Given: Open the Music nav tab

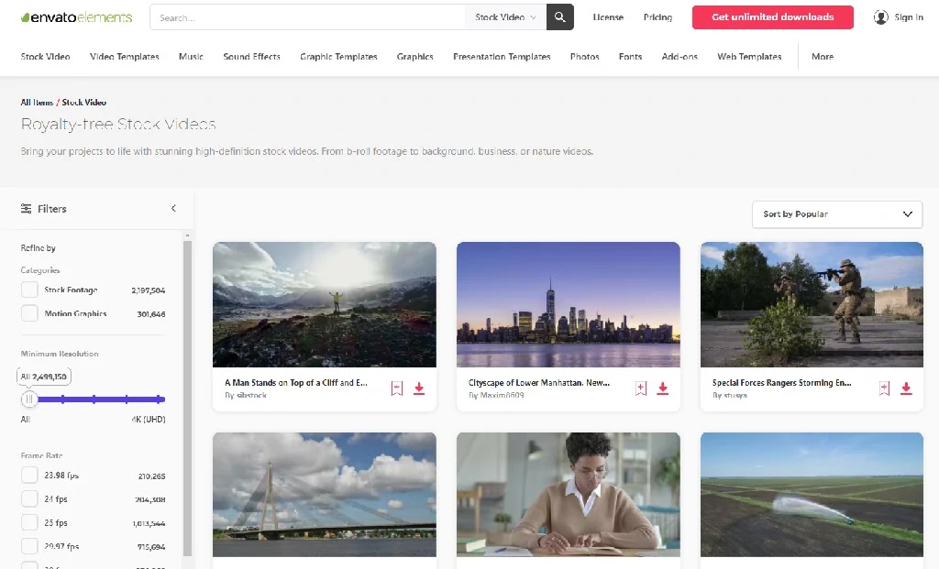Looking at the screenshot, I should (191, 56).
